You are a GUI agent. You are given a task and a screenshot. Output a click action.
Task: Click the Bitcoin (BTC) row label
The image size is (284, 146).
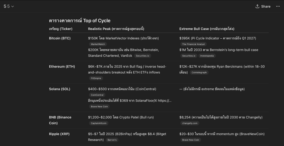click(x=60, y=38)
